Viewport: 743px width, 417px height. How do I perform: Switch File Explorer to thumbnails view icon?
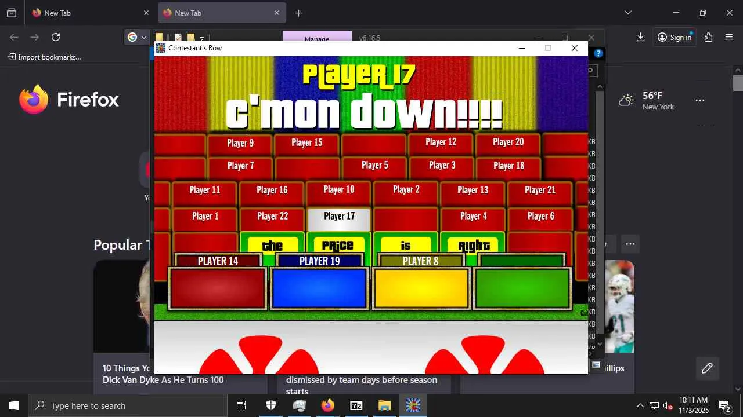click(596, 365)
